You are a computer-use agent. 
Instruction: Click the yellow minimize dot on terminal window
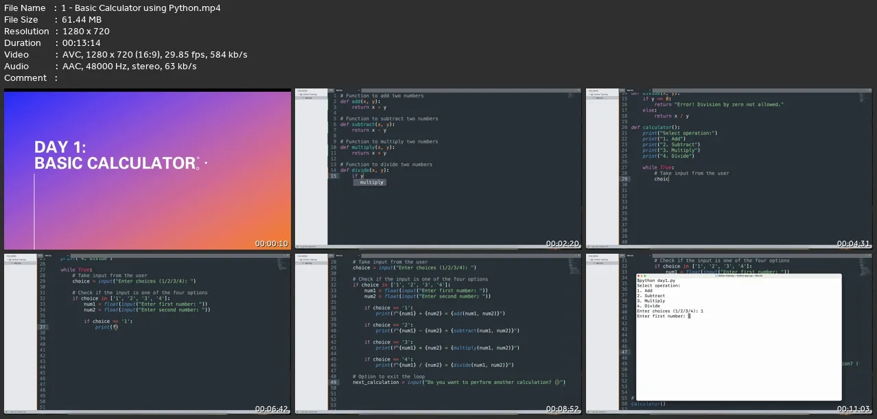[642, 275]
